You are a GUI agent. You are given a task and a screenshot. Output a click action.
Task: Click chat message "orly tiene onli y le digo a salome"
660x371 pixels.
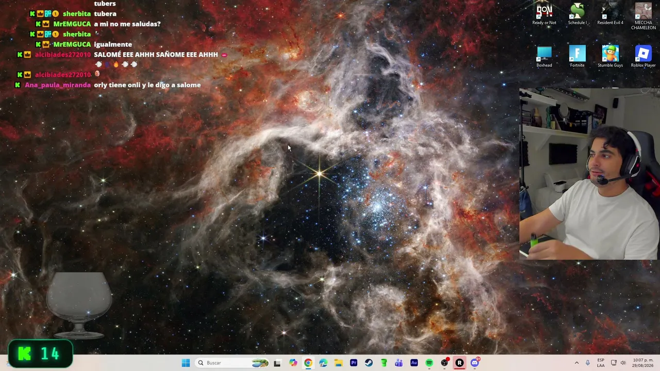pos(147,85)
